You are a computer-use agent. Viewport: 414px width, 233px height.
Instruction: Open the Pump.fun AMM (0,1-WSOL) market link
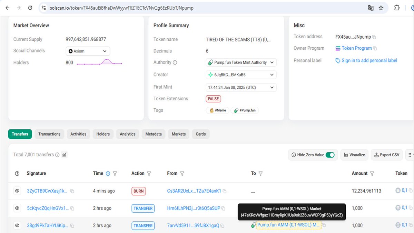(289, 225)
